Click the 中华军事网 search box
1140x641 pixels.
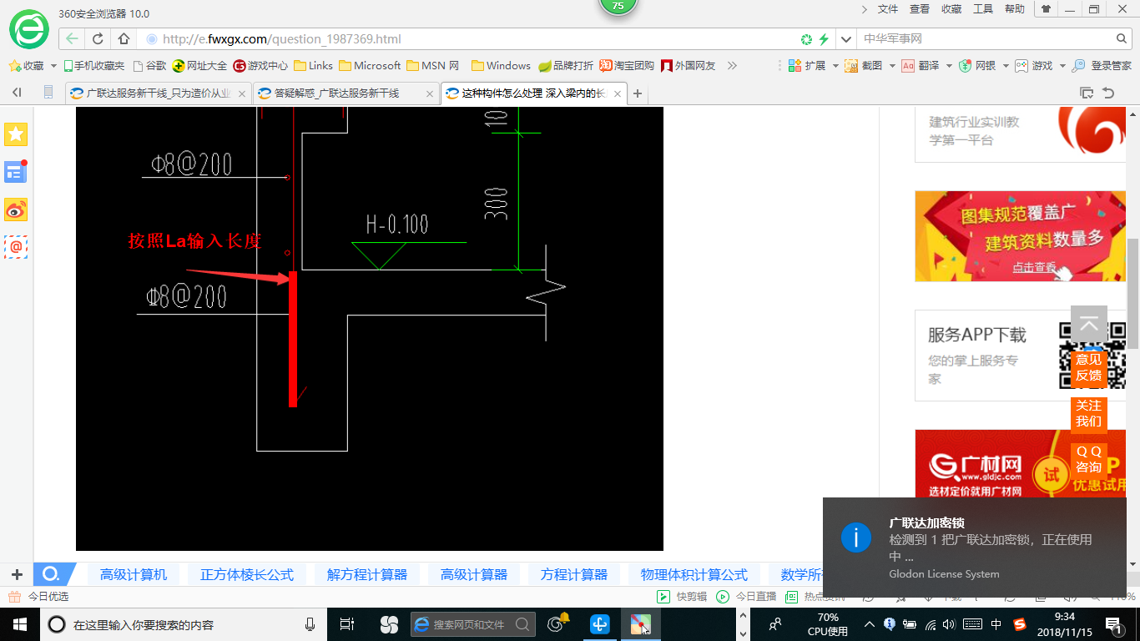pyautogui.click(x=985, y=39)
